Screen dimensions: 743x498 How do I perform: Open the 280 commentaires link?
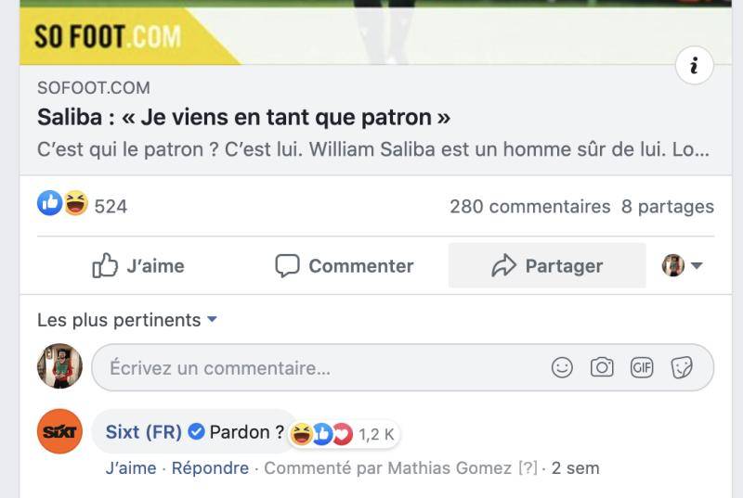[529, 206]
